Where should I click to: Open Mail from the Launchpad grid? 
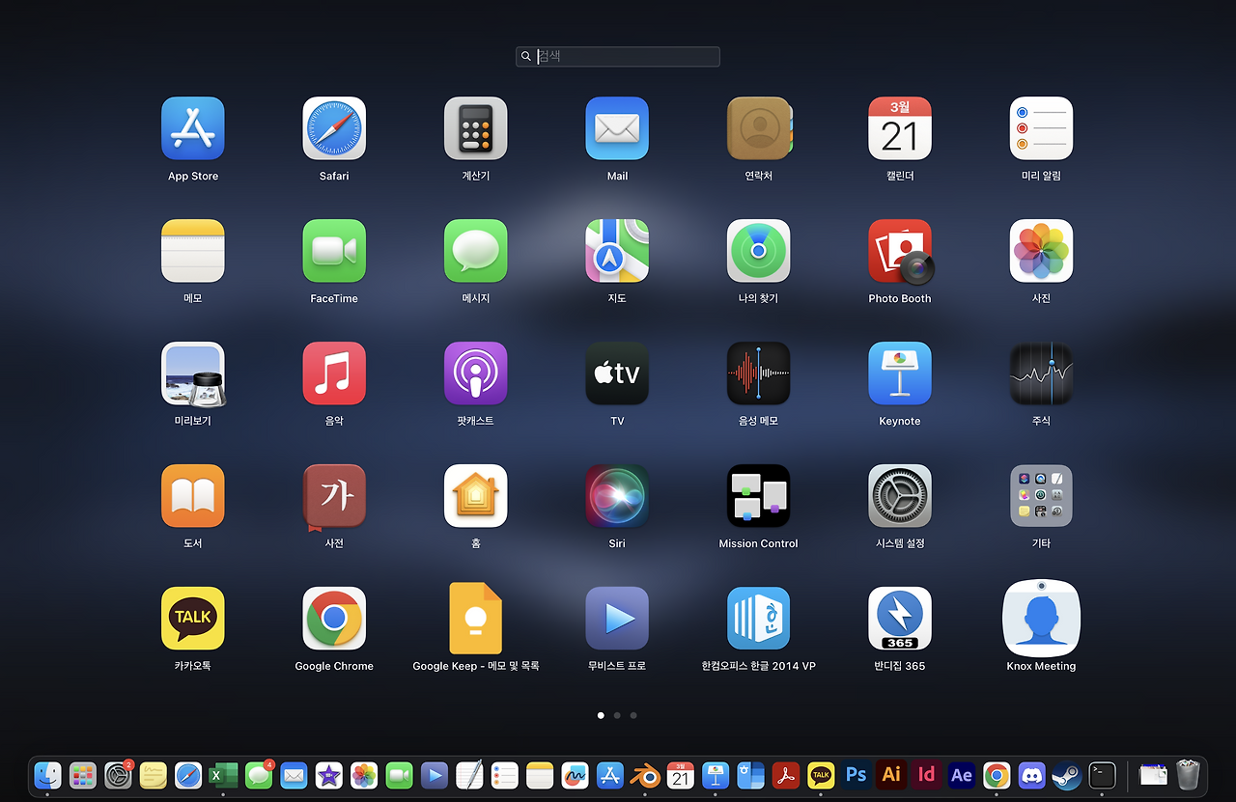[617, 128]
